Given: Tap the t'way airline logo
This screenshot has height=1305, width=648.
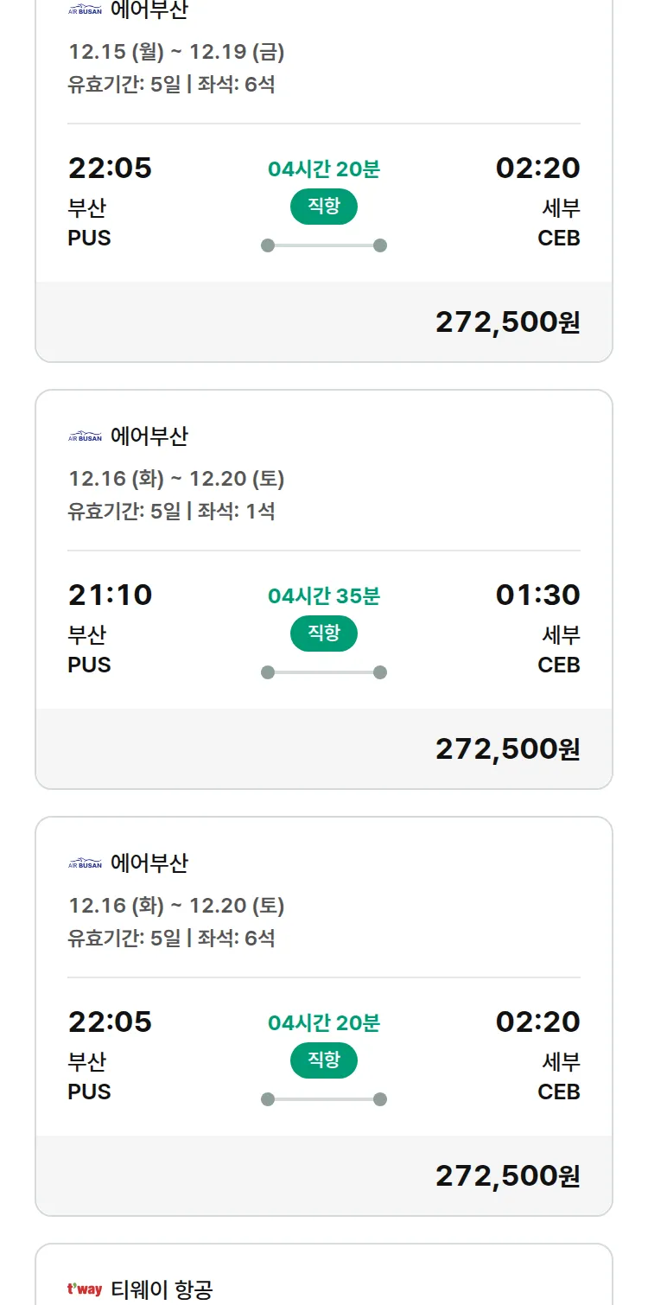Looking at the screenshot, I should (85, 1289).
